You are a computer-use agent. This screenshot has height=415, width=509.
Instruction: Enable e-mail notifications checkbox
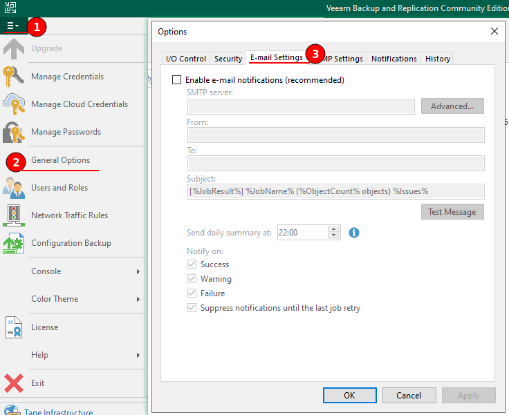[x=176, y=80]
